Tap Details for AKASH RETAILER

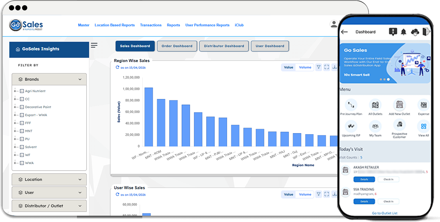(364, 179)
